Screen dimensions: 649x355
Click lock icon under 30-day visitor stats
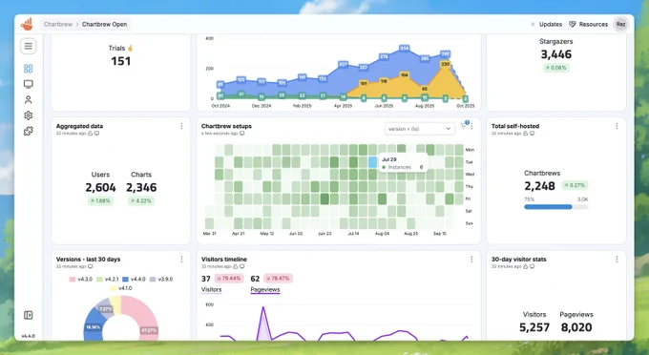tap(525, 267)
